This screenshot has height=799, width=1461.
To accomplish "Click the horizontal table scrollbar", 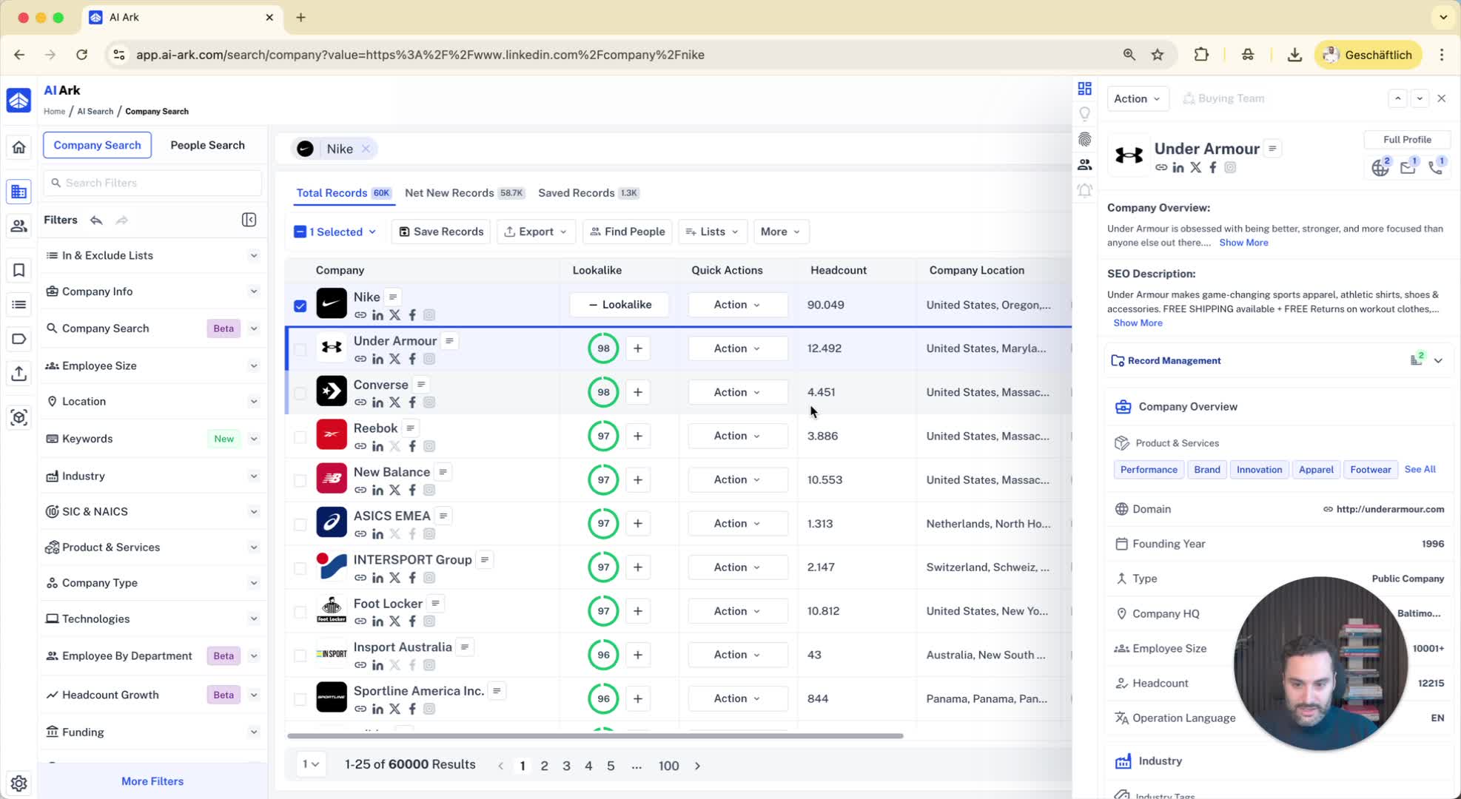I will pos(594,736).
